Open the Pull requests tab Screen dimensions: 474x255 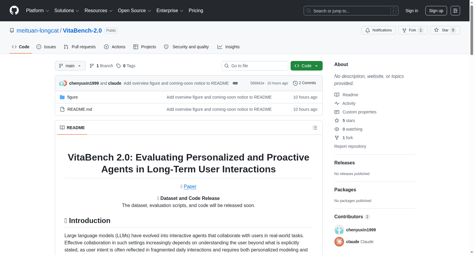point(80,47)
